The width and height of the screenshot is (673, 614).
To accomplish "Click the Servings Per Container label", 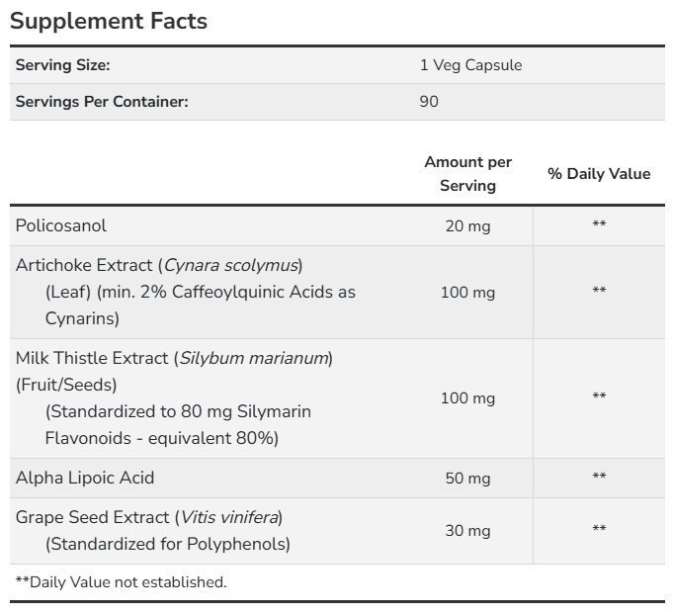I will pos(102,101).
